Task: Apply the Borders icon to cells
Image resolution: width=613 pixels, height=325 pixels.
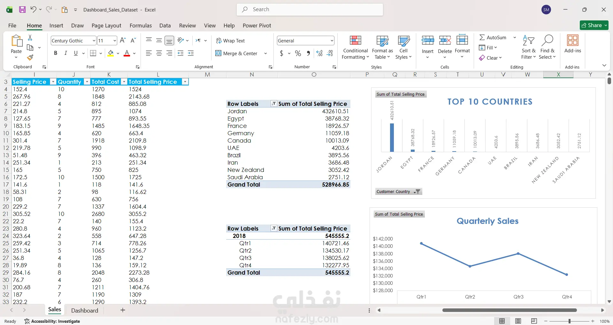Action: click(x=93, y=53)
